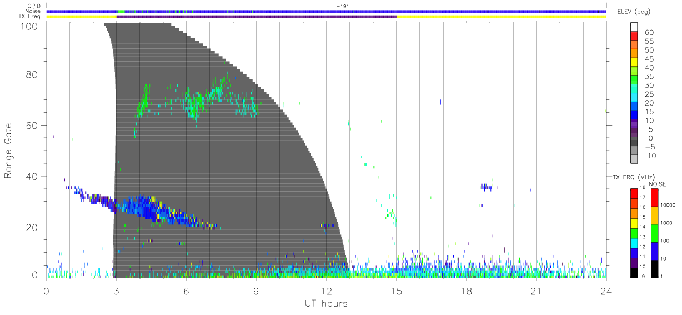682x315 pixels.
Task: Click the x-axis tick label '6'
Action: [186, 291]
